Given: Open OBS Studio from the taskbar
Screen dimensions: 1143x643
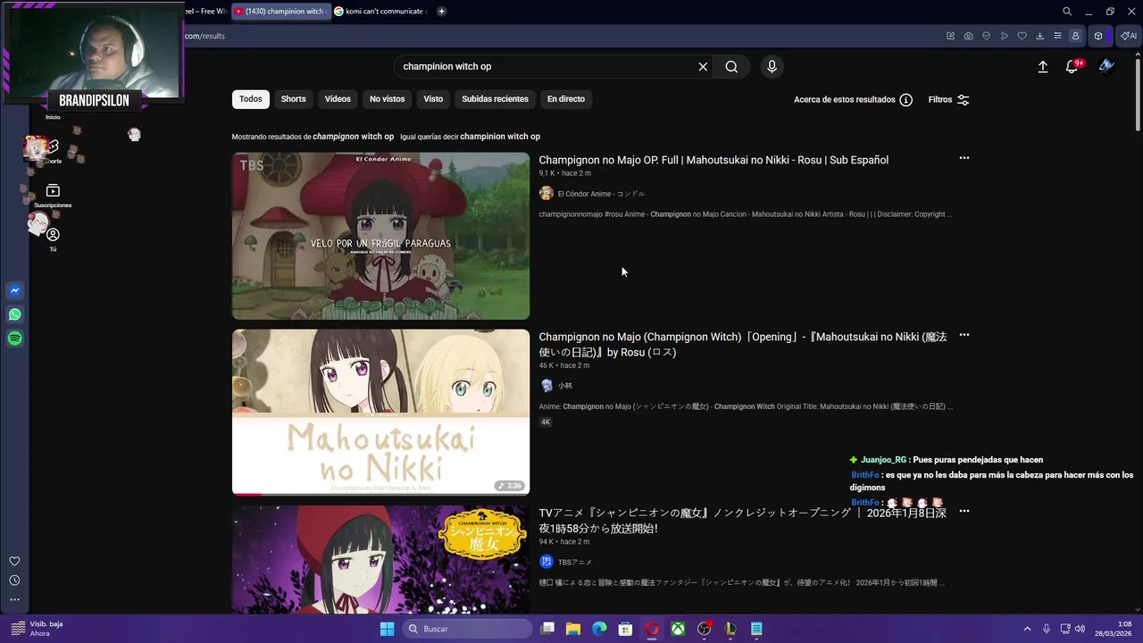Looking at the screenshot, I should pyautogui.click(x=705, y=629).
